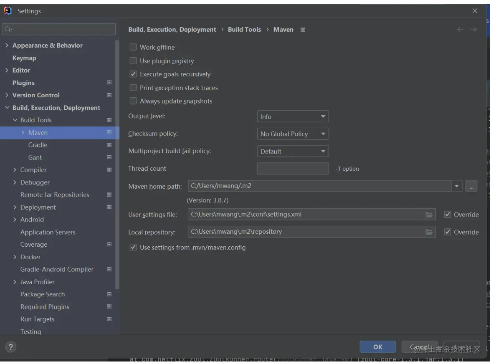Click the Thread count input field
Image resolution: width=491 pixels, height=364 pixels.
(x=293, y=168)
